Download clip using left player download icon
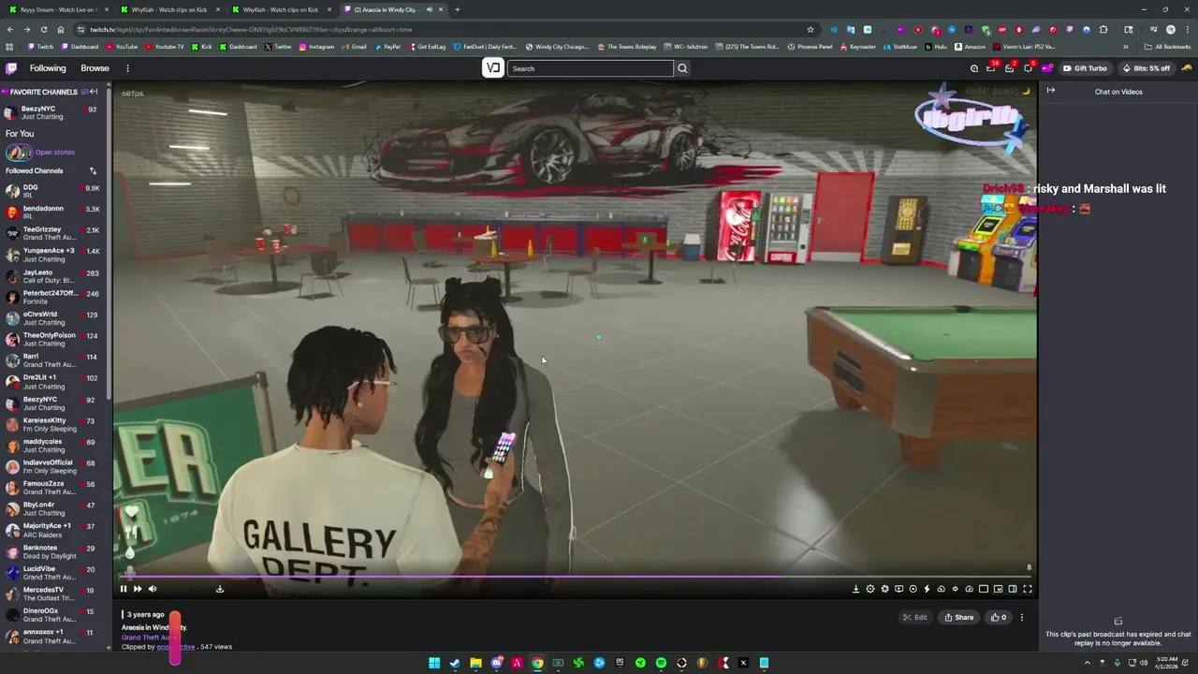1198x674 pixels. click(x=220, y=589)
